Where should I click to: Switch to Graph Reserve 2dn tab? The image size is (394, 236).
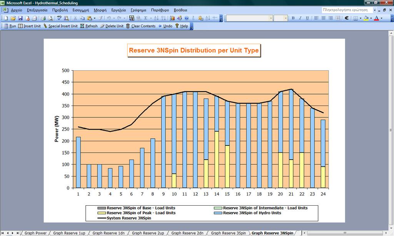(187, 233)
